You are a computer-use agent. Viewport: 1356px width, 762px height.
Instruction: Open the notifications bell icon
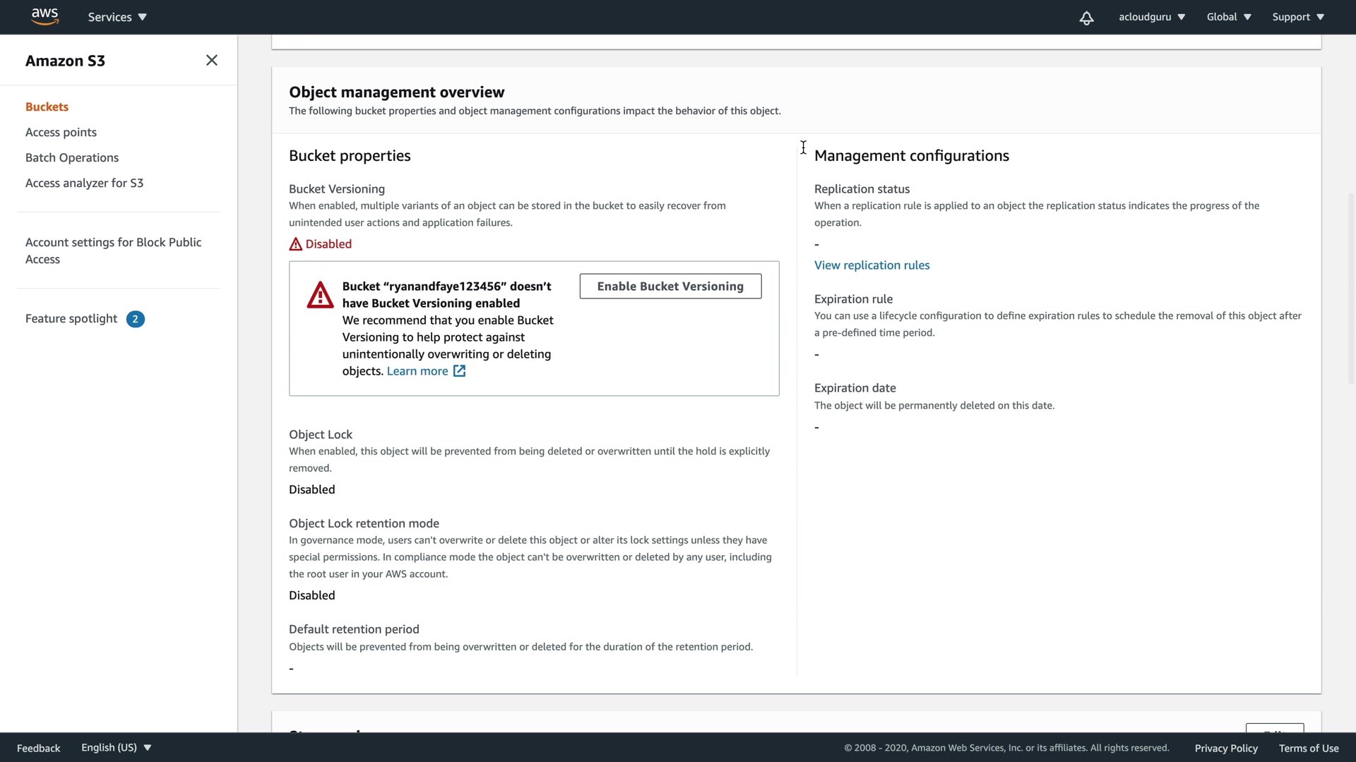pos(1086,18)
